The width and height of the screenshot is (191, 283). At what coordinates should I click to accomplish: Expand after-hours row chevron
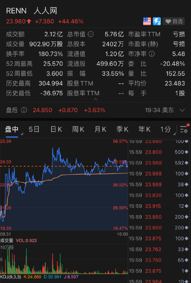(x=182, y=110)
